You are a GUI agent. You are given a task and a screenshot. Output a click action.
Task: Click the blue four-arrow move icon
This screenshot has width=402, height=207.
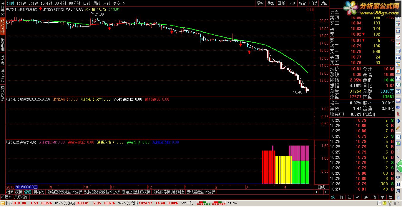(x=398, y=121)
